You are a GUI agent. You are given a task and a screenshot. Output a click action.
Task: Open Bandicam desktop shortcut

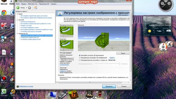4,79
